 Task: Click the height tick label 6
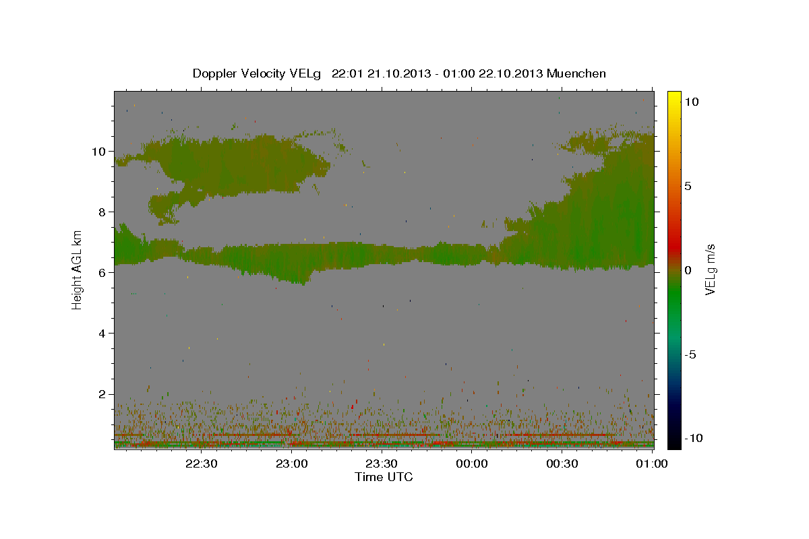[x=102, y=273]
